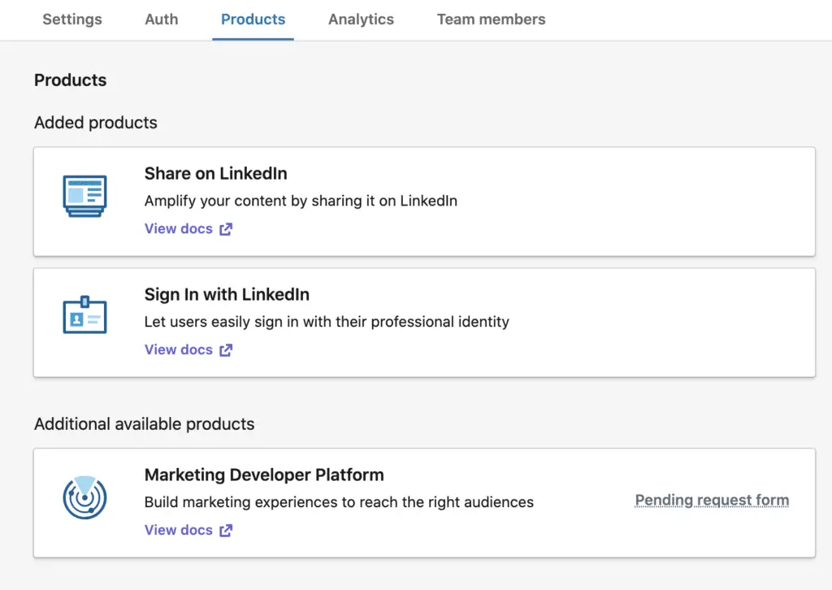The width and height of the screenshot is (832, 590).
Task: Click the Share on LinkedIn product icon
Action: (84, 196)
